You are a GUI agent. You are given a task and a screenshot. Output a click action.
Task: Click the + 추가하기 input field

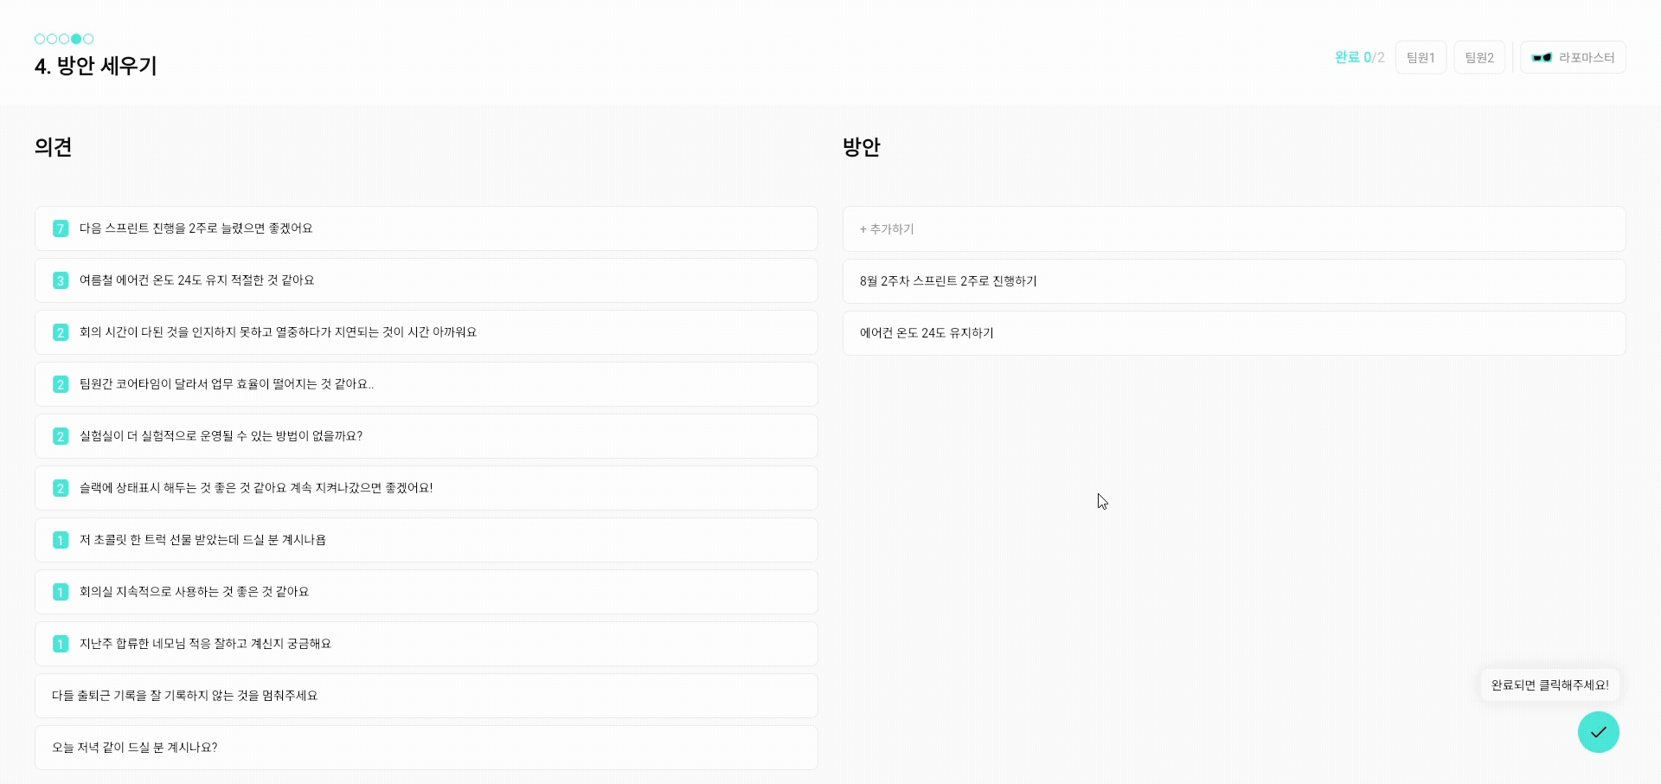[x=1234, y=229]
